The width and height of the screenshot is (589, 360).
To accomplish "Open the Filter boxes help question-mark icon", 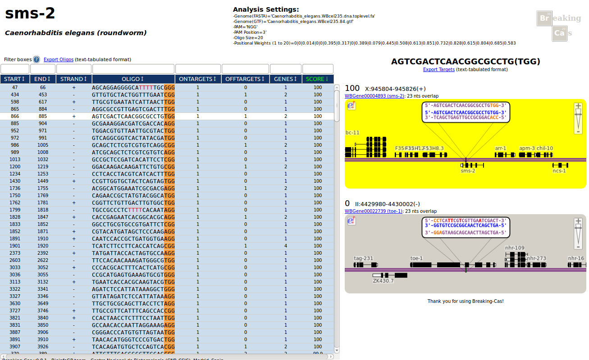I will (x=37, y=59).
